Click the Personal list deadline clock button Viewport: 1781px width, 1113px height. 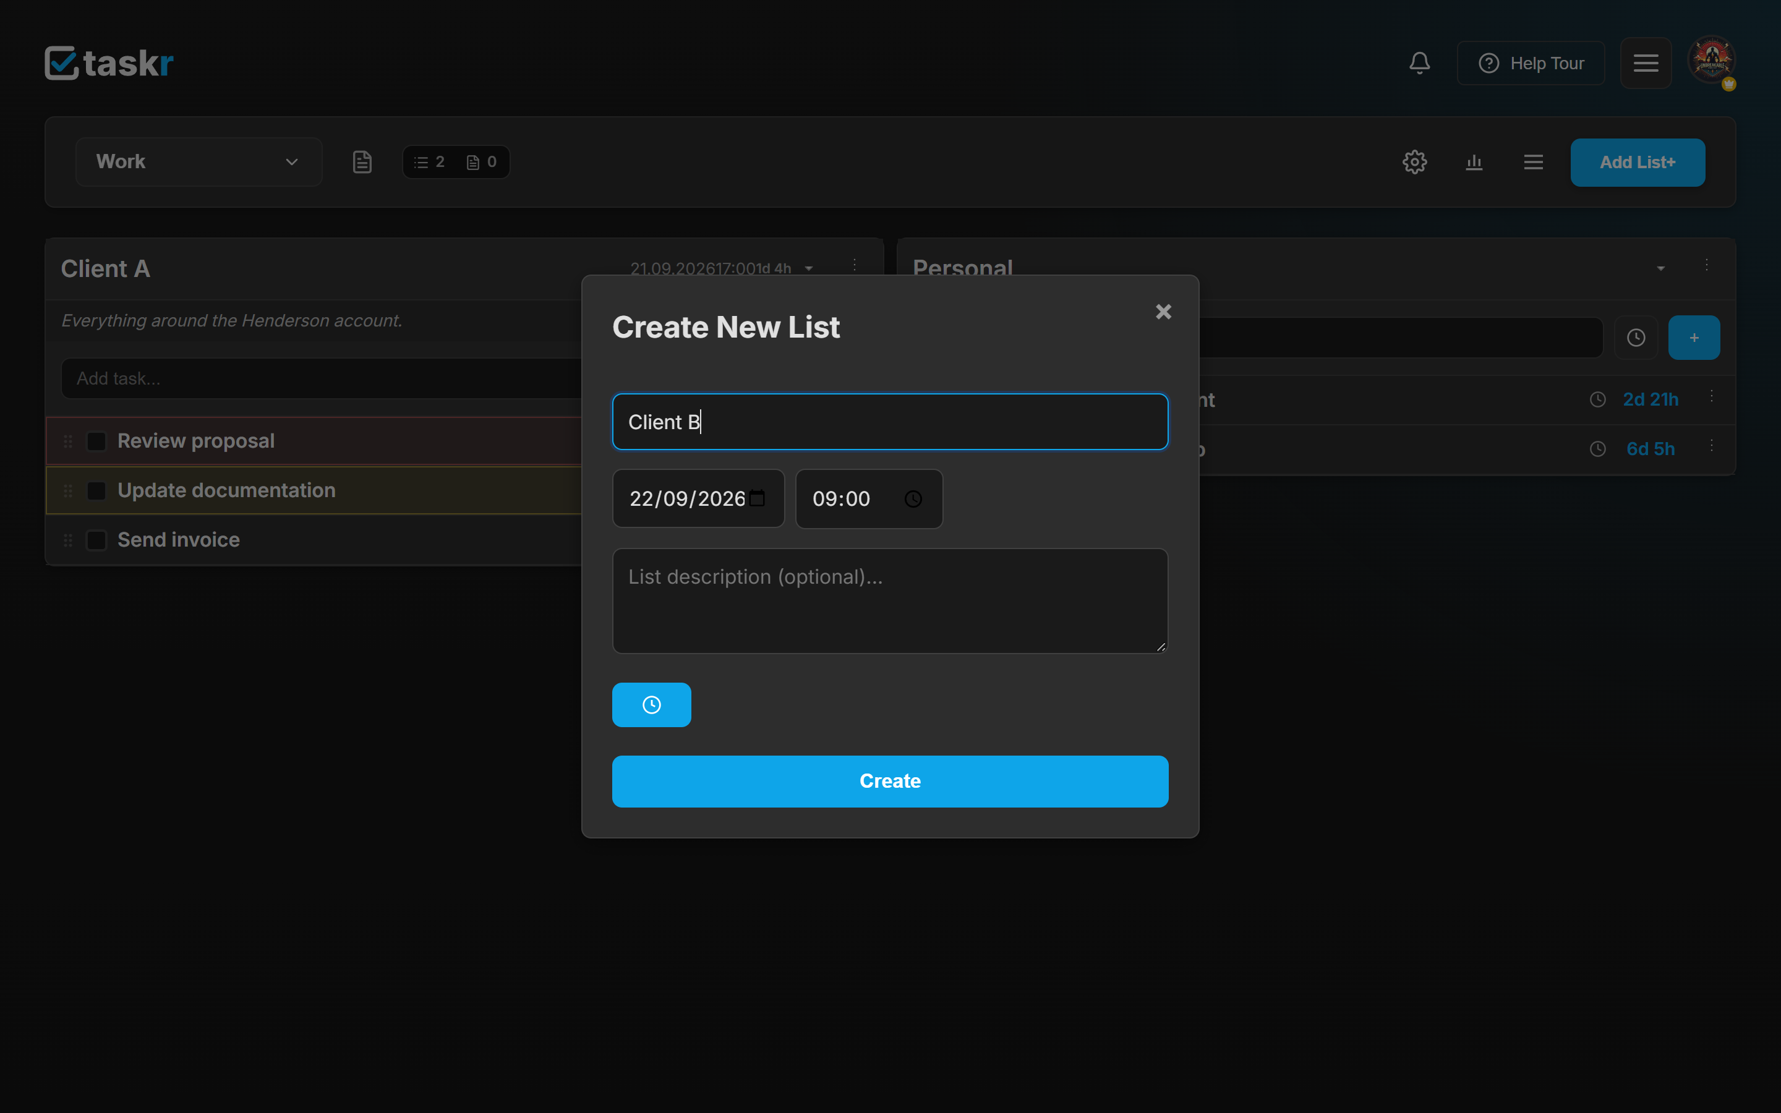[x=1636, y=338]
